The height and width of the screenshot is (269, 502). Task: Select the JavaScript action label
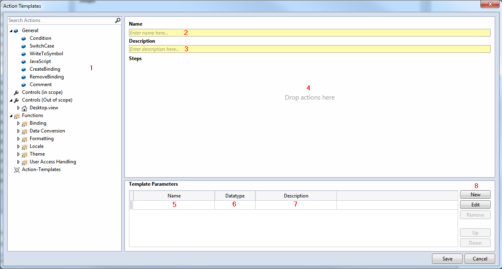coord(40,61)
